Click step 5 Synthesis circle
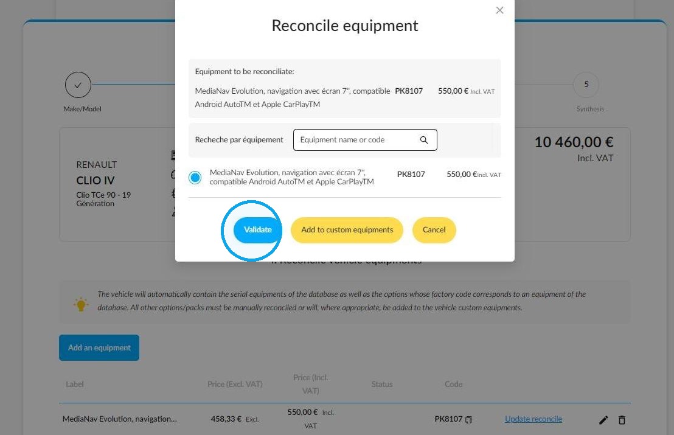 click(586, 85)
